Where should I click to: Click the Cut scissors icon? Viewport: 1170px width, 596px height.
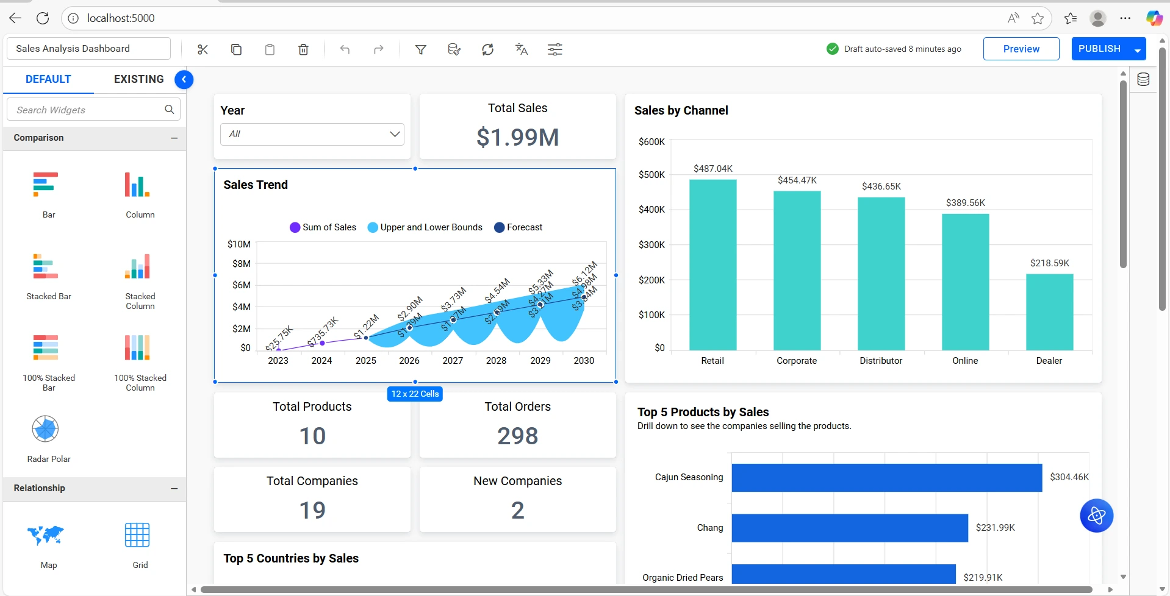[203, 49]
